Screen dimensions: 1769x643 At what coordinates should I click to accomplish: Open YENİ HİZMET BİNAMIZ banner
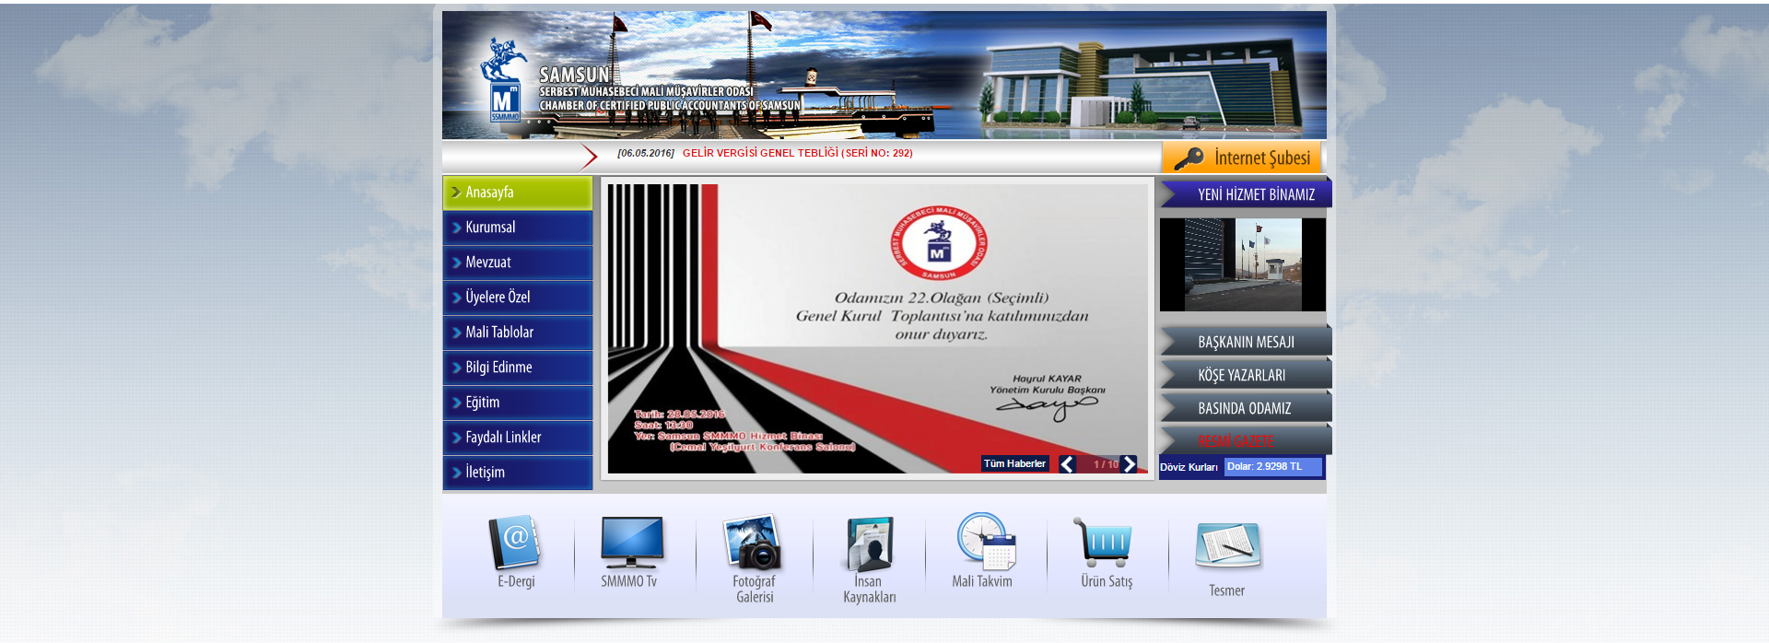point(1246,193)
